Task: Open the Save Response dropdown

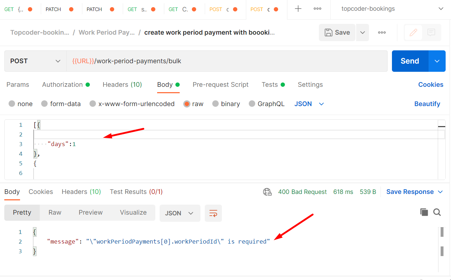Action: tap(414, 191)
